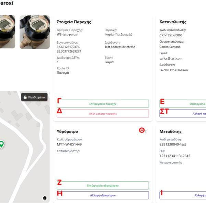Open the second water meter photo thumbnail

(x=35, y=32)
